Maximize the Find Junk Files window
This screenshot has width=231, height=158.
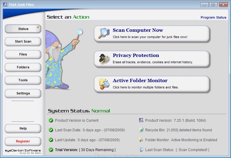[x=213, y=5]
